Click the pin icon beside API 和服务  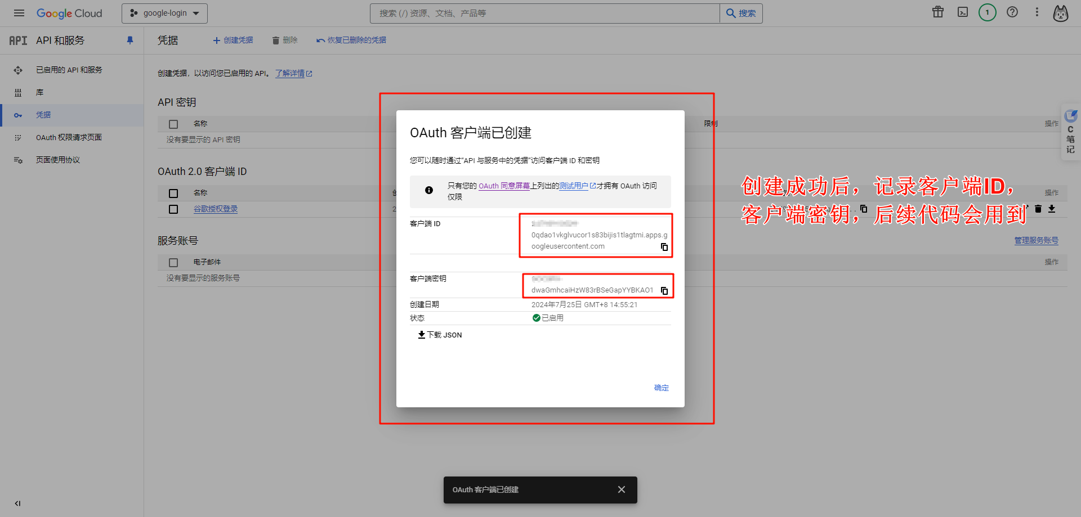pos(130,41)
